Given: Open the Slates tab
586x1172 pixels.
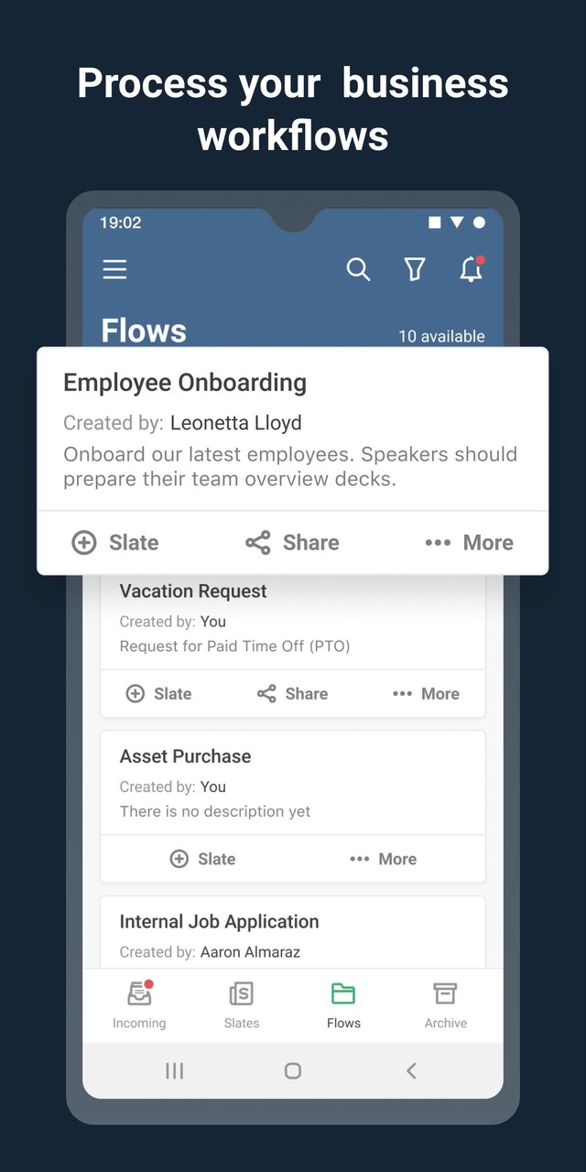Looking at the screenshot, I should click(241, 1004).
